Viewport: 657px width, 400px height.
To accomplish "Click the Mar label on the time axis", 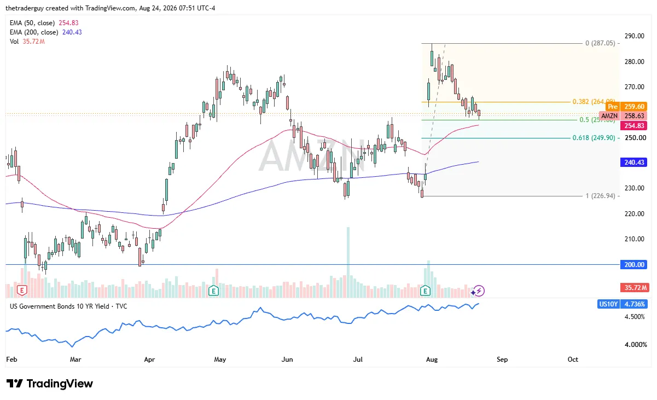I will (x=76, y=360).
